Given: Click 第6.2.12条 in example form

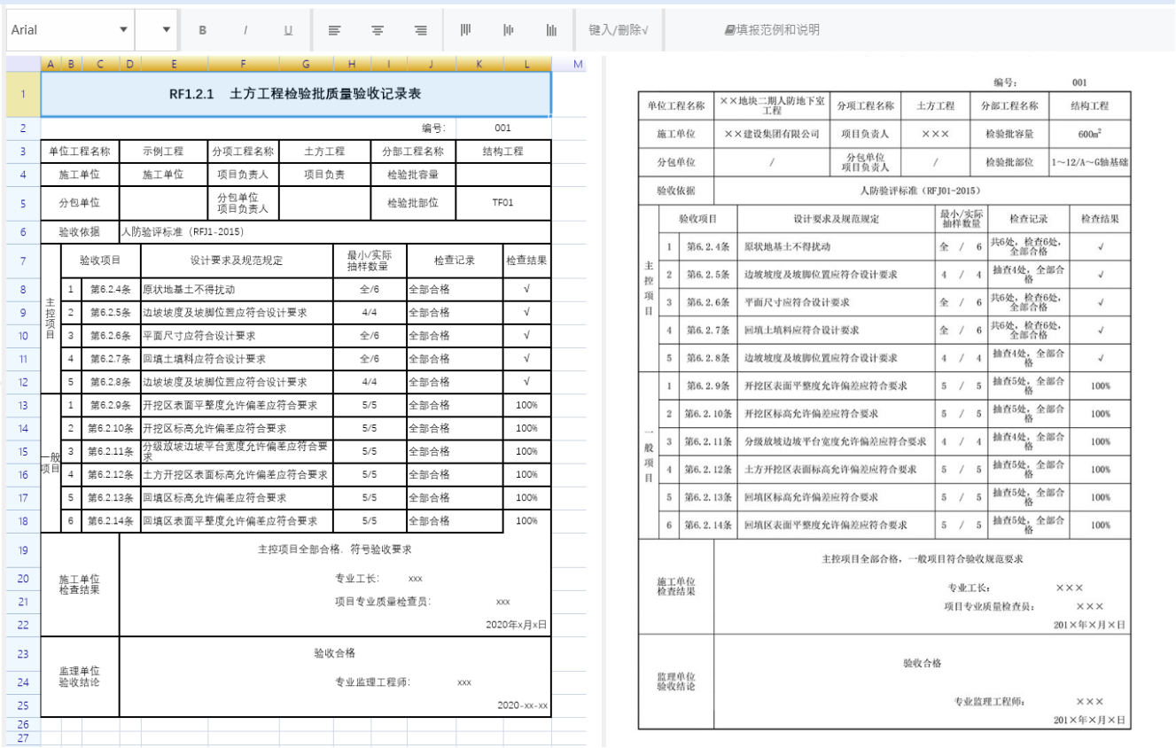Looking at the screenshot, I should point(709,470).
